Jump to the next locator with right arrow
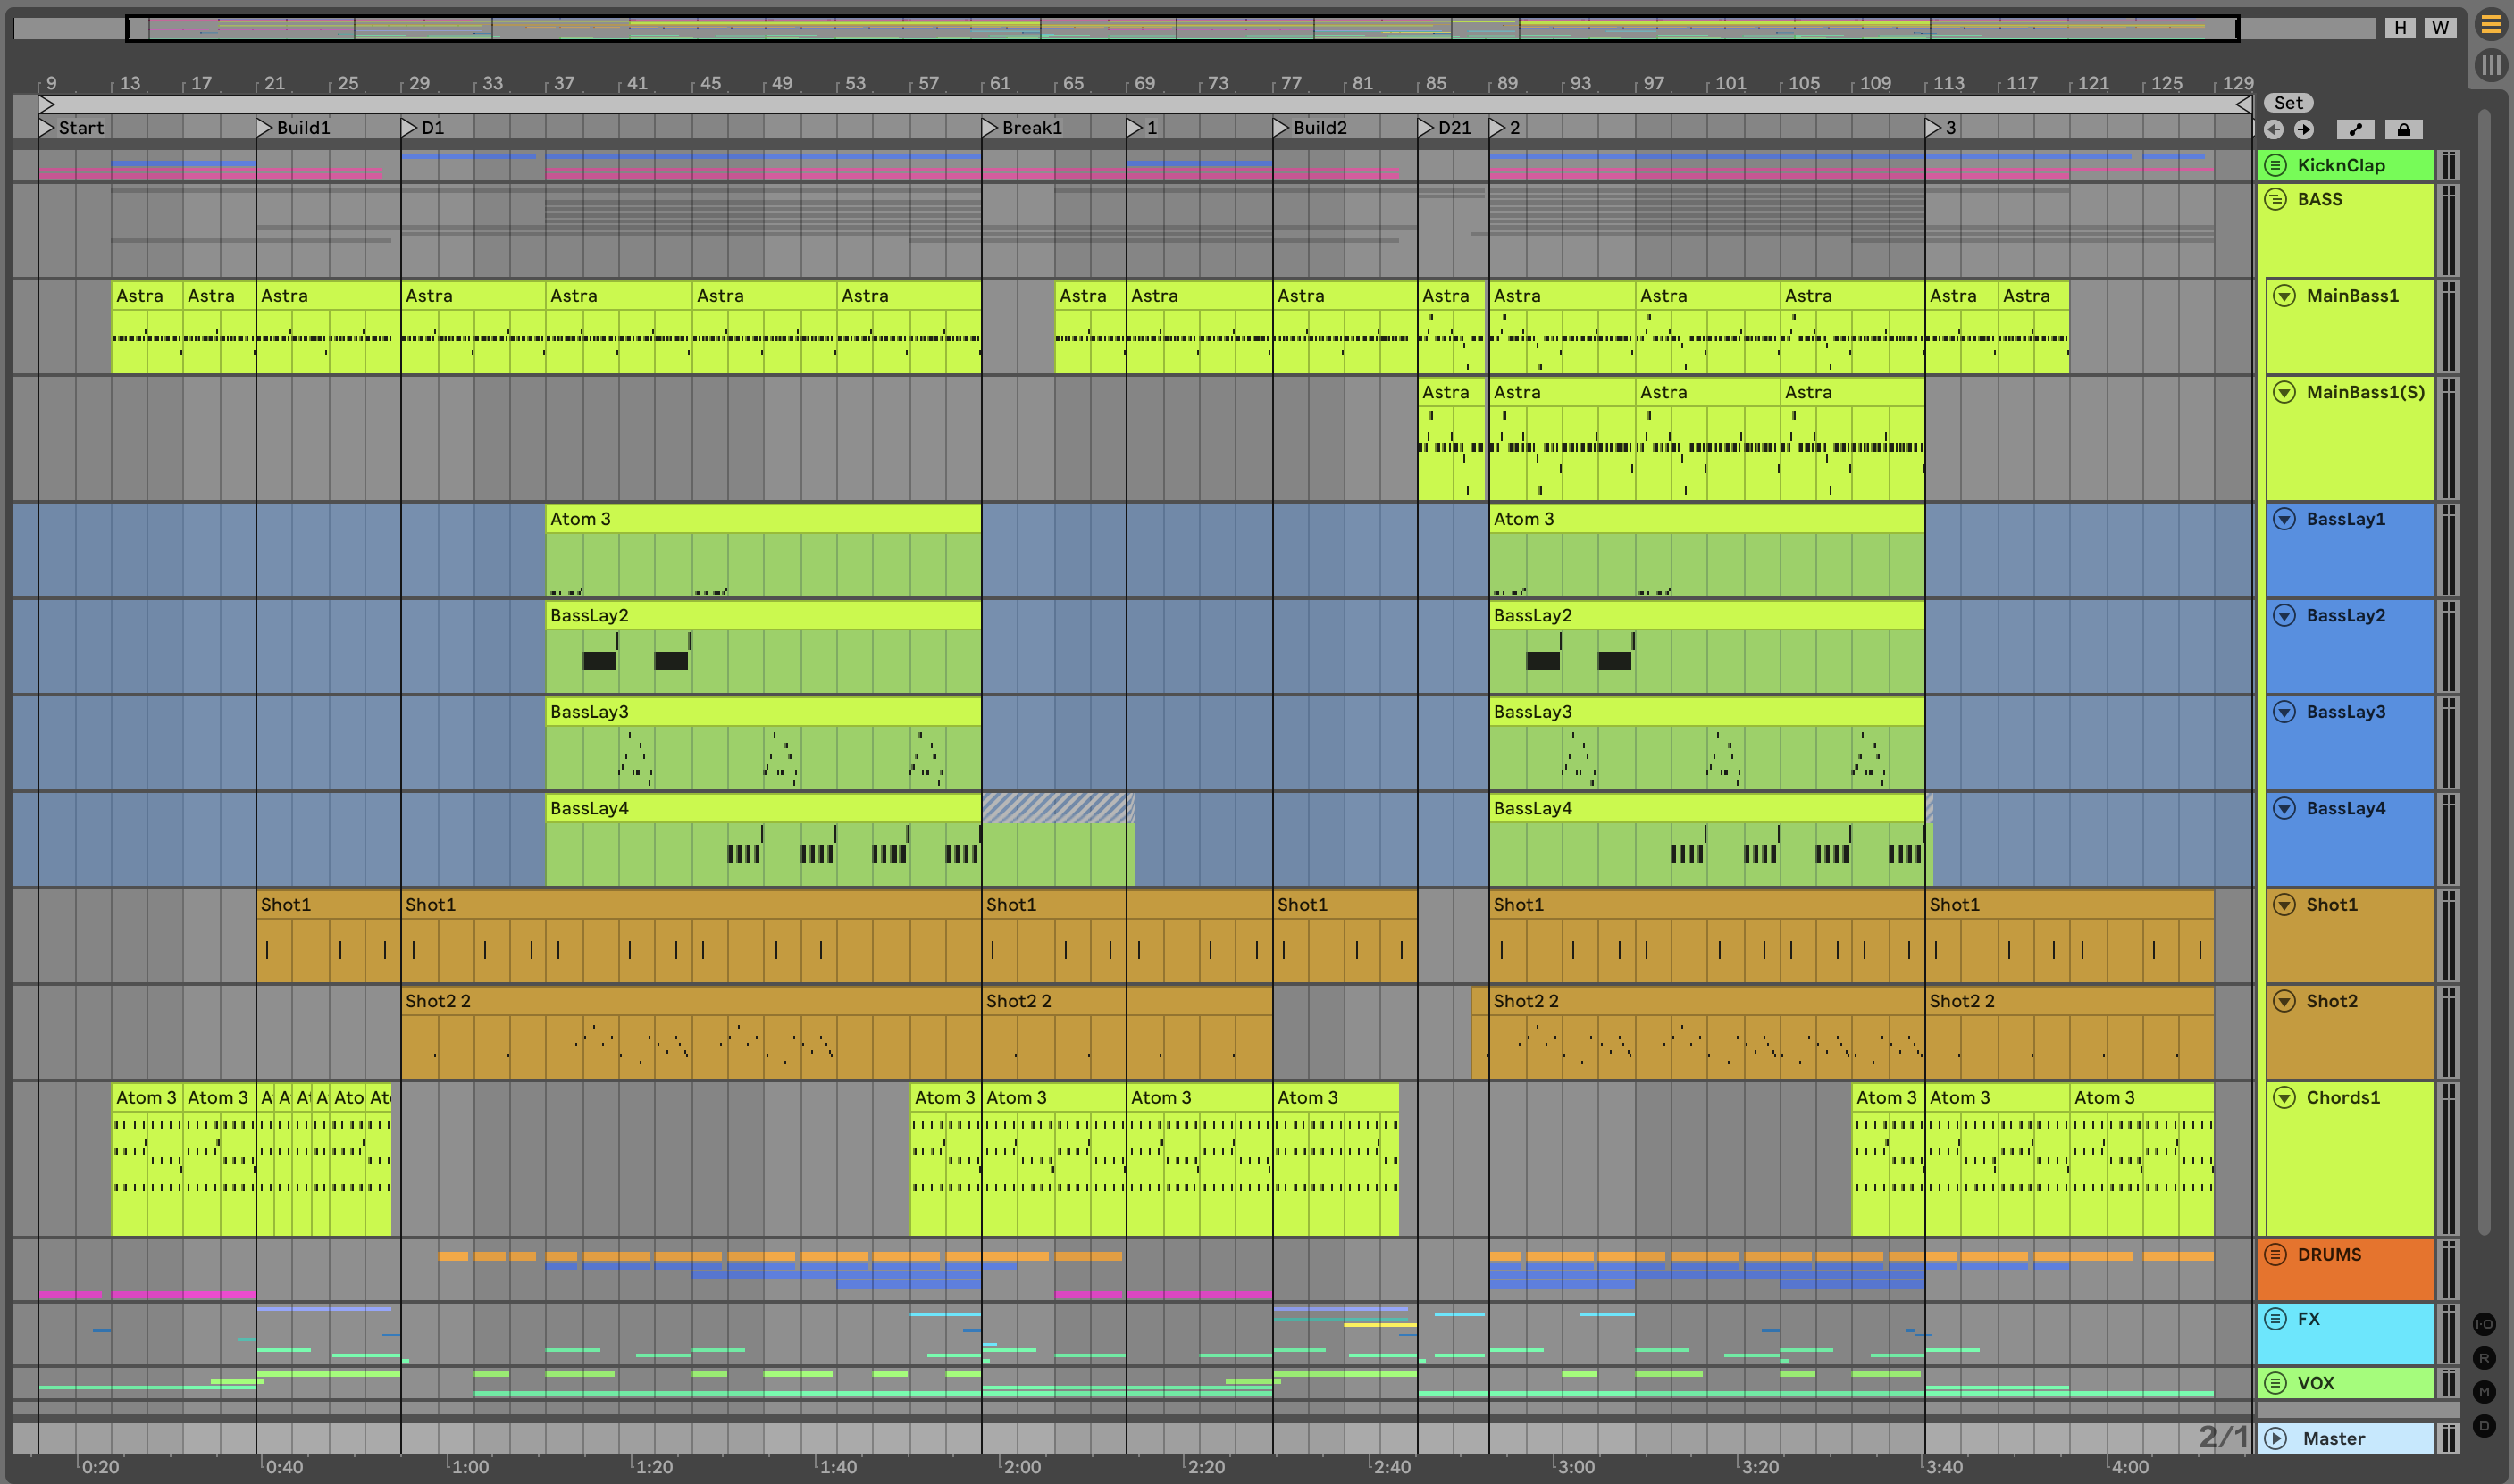This screenshot has width=2514, height=1484. click(x=2304, y=129)
